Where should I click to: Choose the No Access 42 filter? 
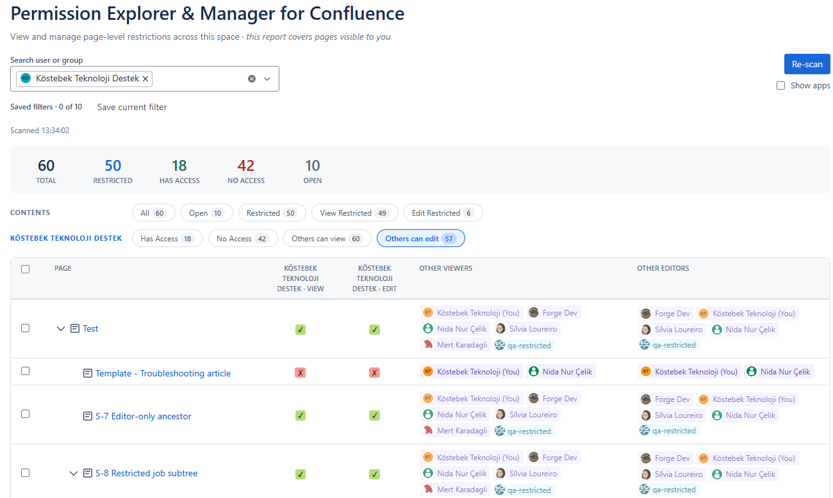pyautogui.click(x=243, y=239)
